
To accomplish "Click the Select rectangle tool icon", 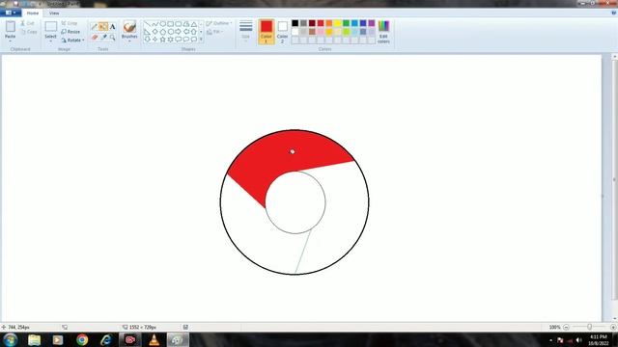I will 50,27.
